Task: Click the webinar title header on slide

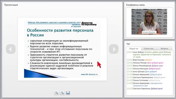Action: 54,24
